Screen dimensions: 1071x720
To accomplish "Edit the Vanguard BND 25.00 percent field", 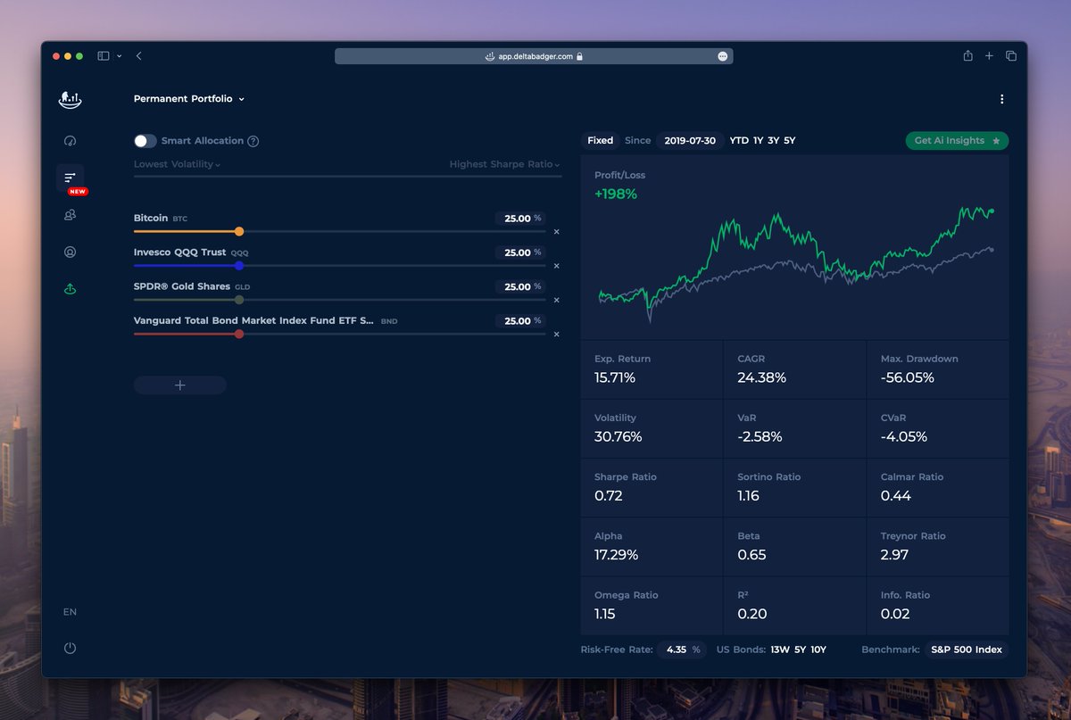I will (x=519, y=321).
